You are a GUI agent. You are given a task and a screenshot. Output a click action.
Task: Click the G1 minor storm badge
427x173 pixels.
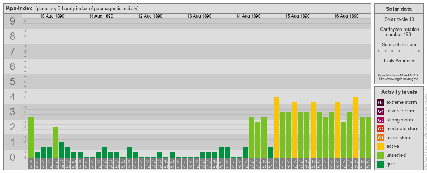click(380, 138)
